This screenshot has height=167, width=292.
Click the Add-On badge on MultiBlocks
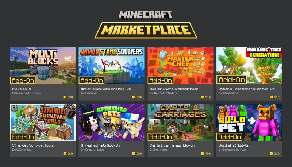[x=23, y=80]
